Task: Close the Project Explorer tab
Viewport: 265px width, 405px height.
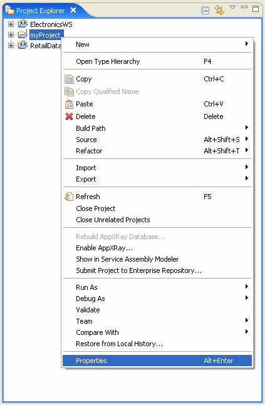Action: pyautogui.click(x=73, y=10)
